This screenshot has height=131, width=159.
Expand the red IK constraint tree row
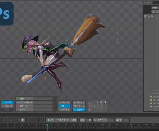pyautogui.click(x=155, y=90)
